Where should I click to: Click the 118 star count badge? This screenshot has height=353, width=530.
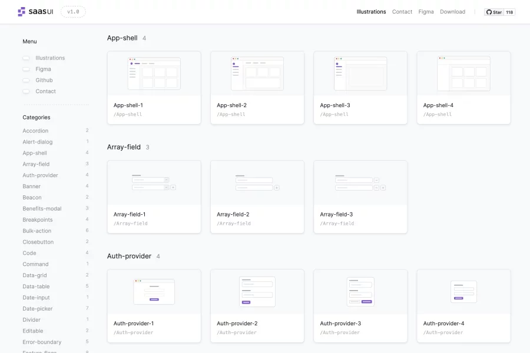point(509,12)
